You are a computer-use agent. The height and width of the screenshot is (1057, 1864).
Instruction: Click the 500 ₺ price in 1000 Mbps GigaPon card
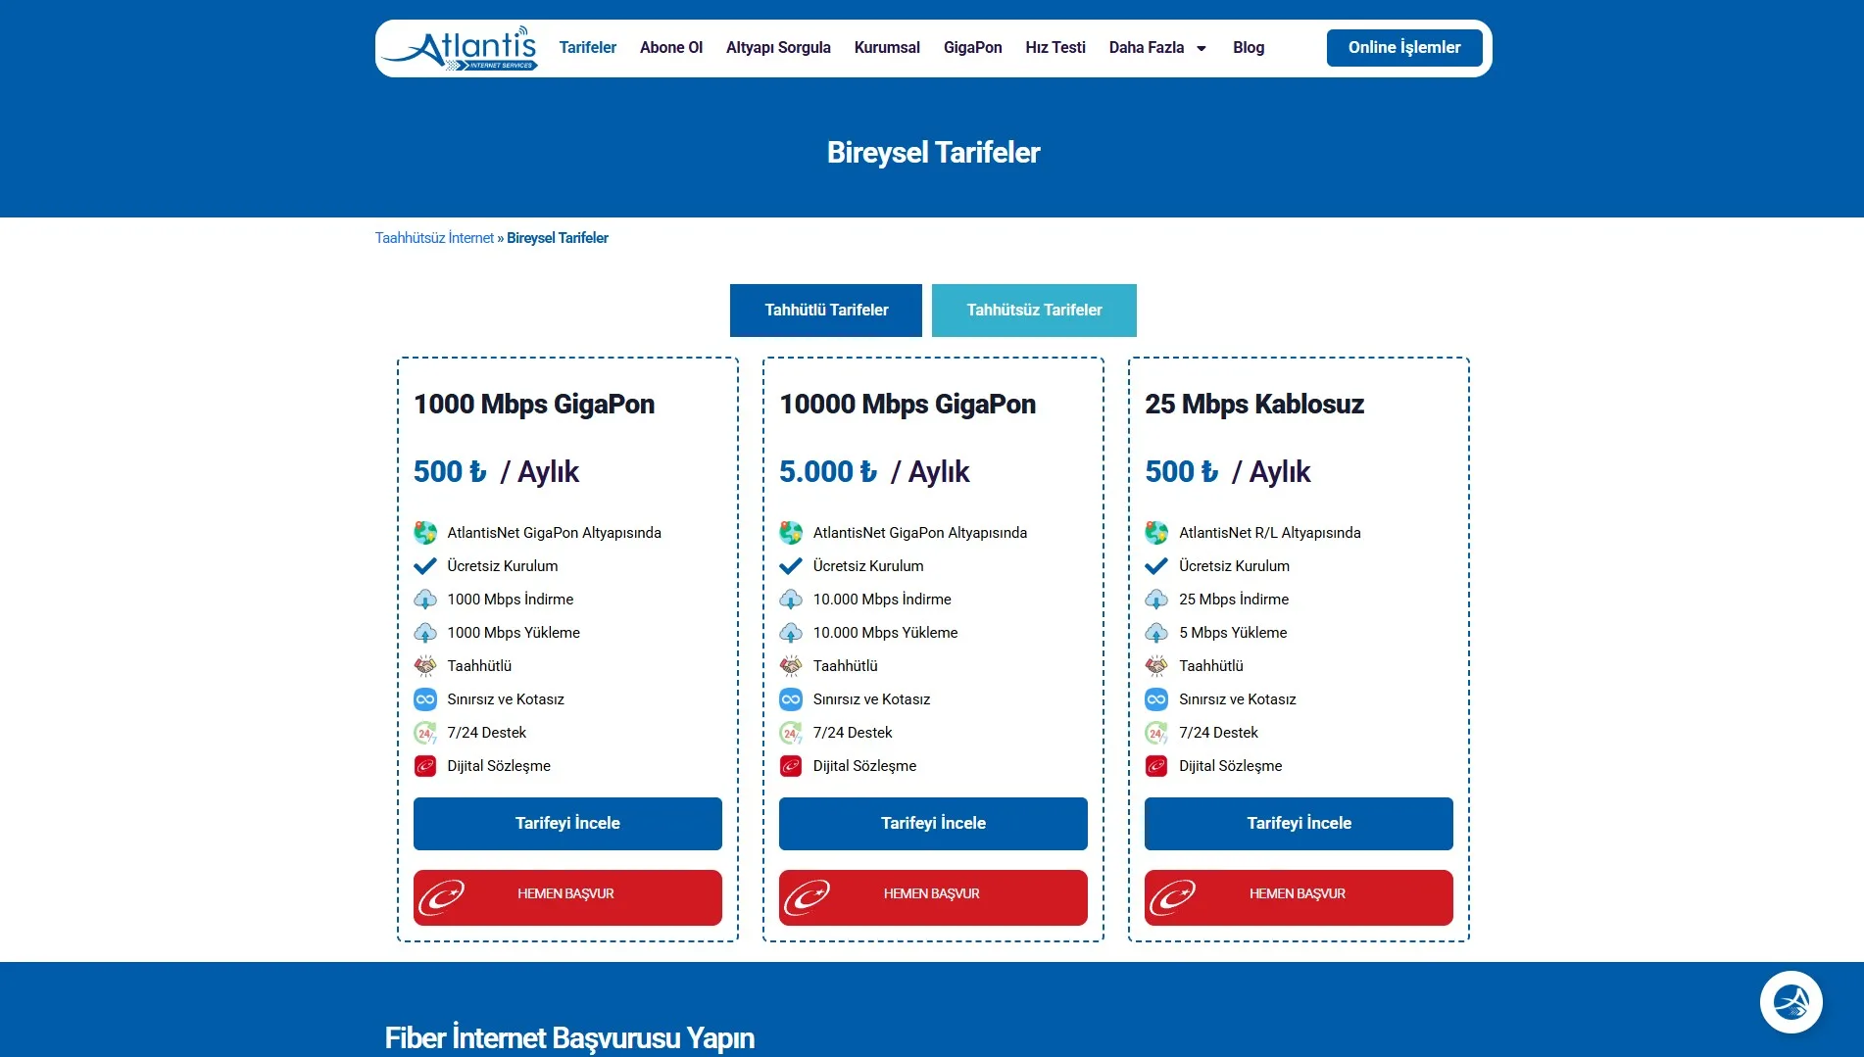click(x=450, y=472)
